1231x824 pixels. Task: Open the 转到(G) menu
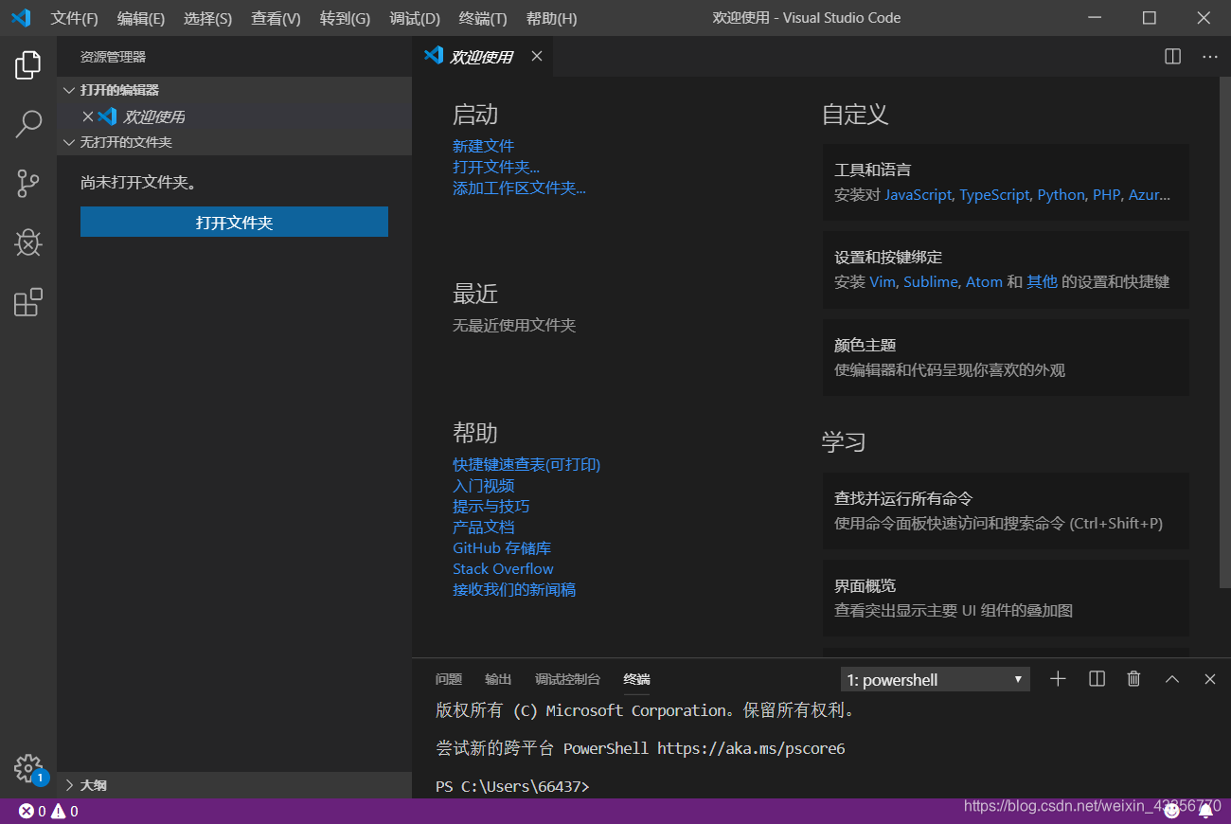(345, 18)
